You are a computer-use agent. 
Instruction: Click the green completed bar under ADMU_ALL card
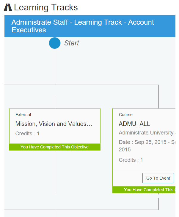coord(144,190)
